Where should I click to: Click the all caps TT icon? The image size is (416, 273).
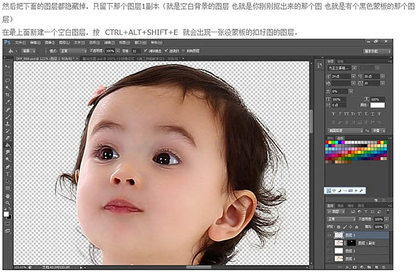346,114
